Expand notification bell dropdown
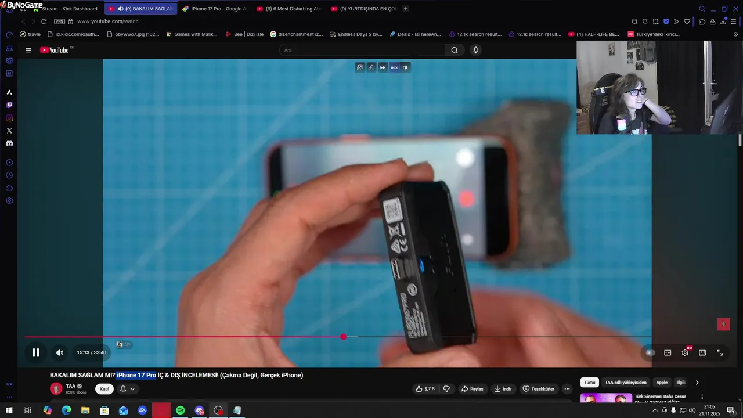 click(128, 389)
